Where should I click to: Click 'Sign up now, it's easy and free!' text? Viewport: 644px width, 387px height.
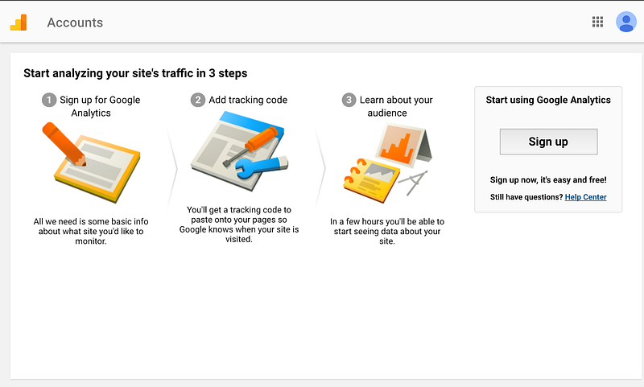click(x=548, y=179)
